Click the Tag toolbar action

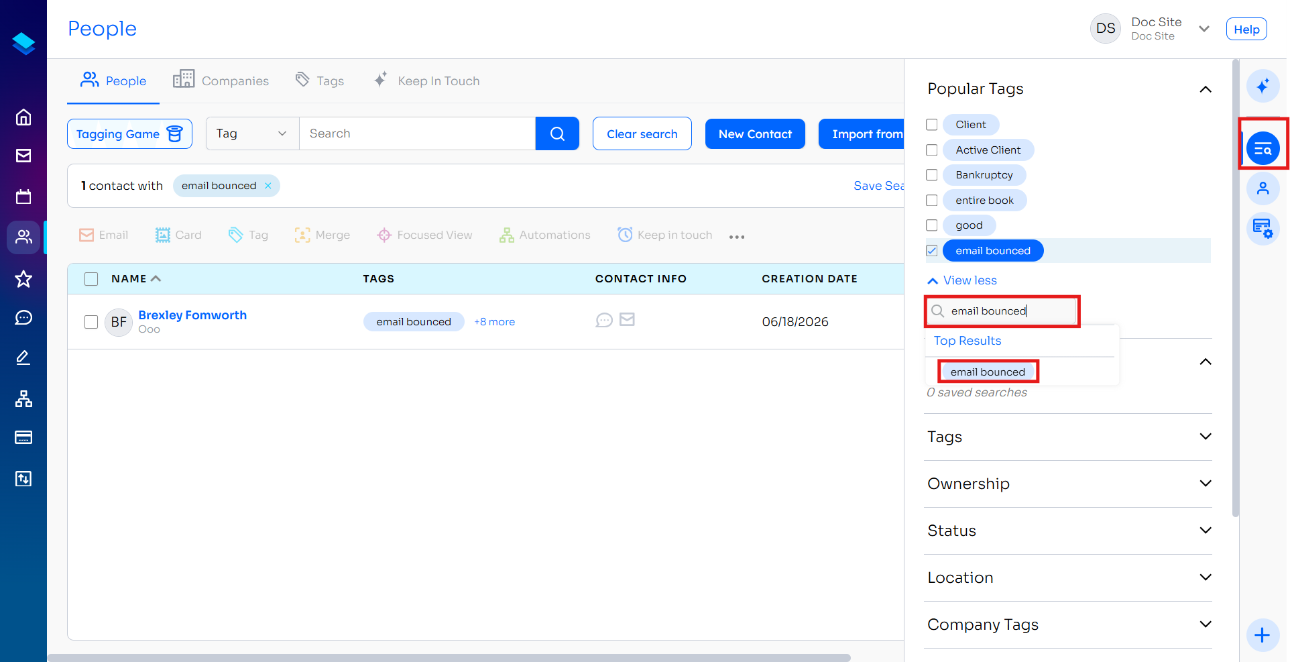click(248, 235)
